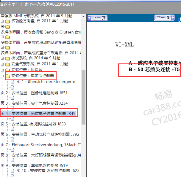
Task: Open 多功能方向盘, 自 2011 年 1 月起
Action: [x=40, y=21]
